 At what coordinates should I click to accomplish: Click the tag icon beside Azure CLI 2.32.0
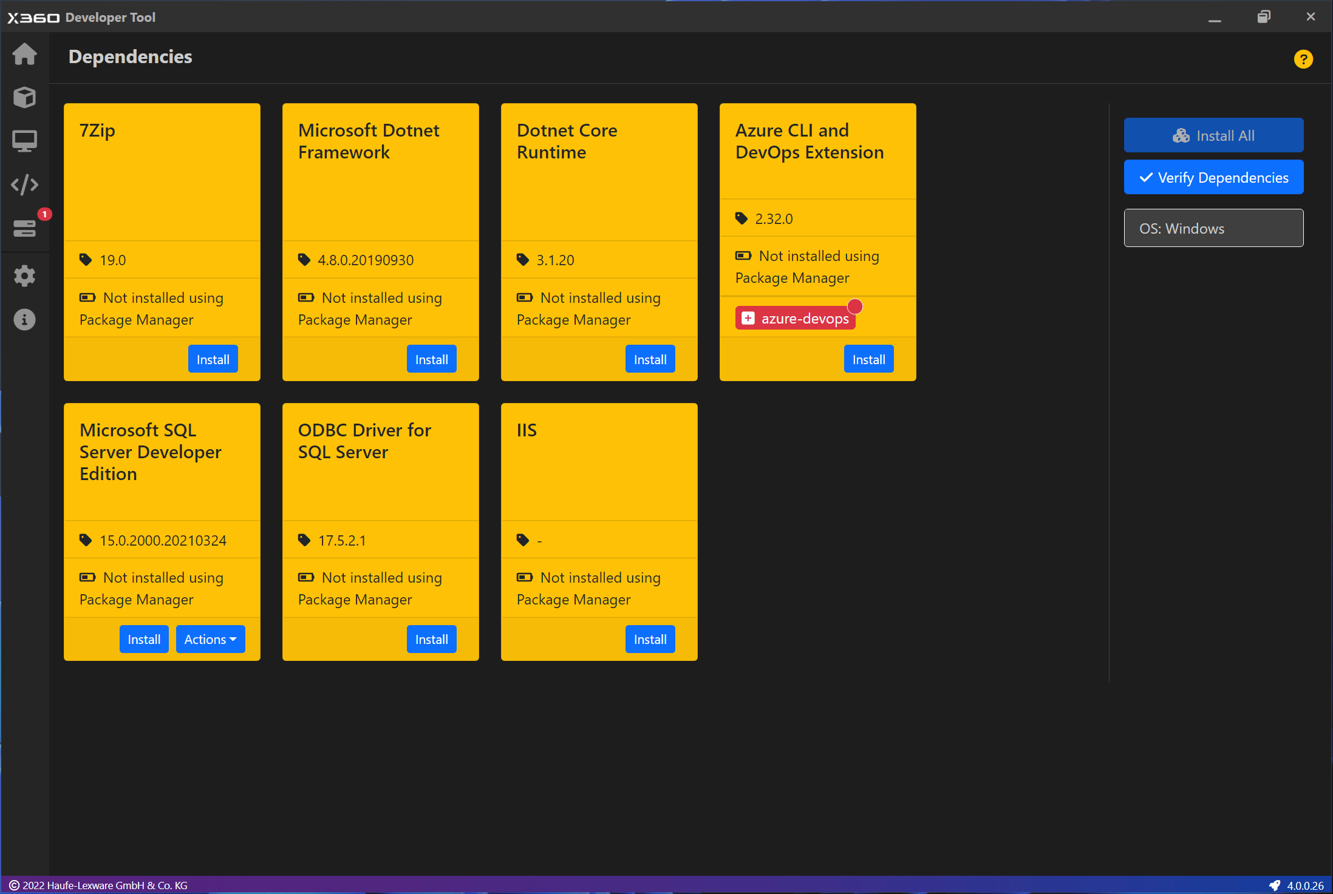pos(742,218)
